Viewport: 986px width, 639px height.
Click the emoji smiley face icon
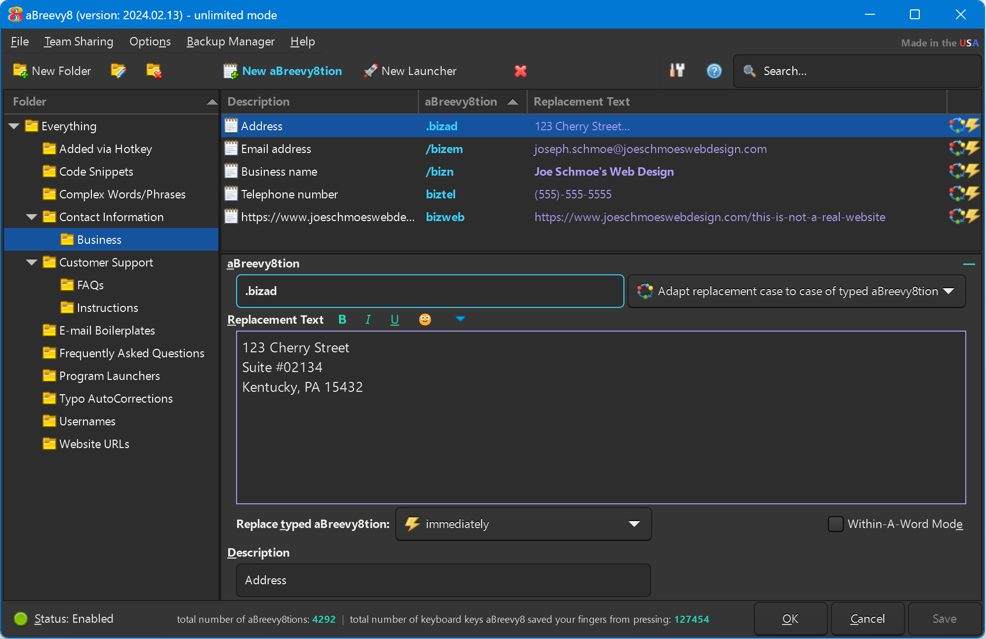pos(424,320)
